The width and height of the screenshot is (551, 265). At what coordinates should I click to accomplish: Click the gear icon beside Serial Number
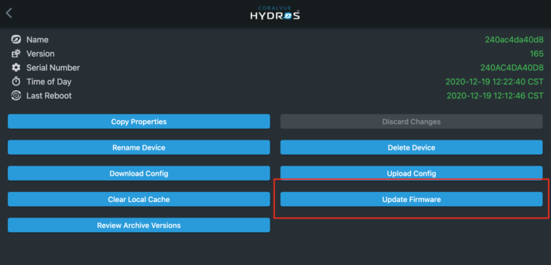(x=17, y=68)
